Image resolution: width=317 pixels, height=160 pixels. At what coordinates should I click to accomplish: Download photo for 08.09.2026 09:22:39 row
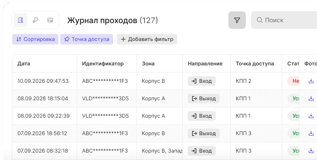311,116
